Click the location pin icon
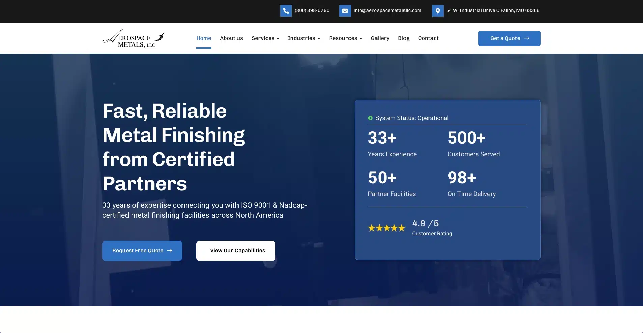This screenshot has width=643, height=333. 438,11
